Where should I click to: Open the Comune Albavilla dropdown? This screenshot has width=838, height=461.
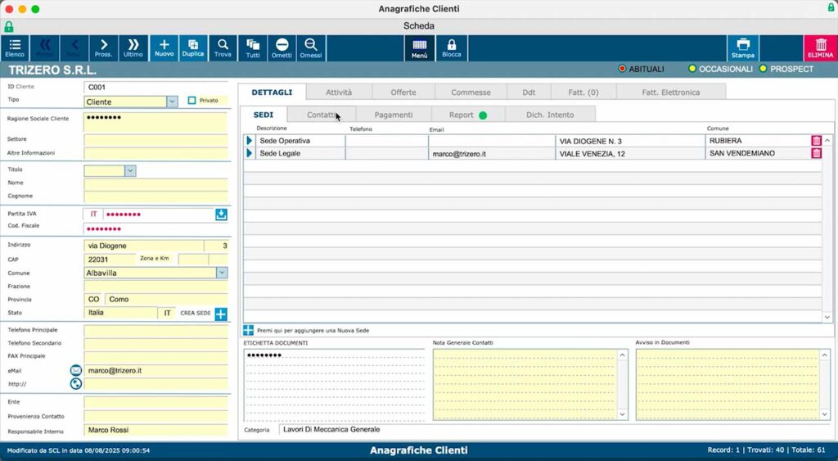(x=222, y=273)
